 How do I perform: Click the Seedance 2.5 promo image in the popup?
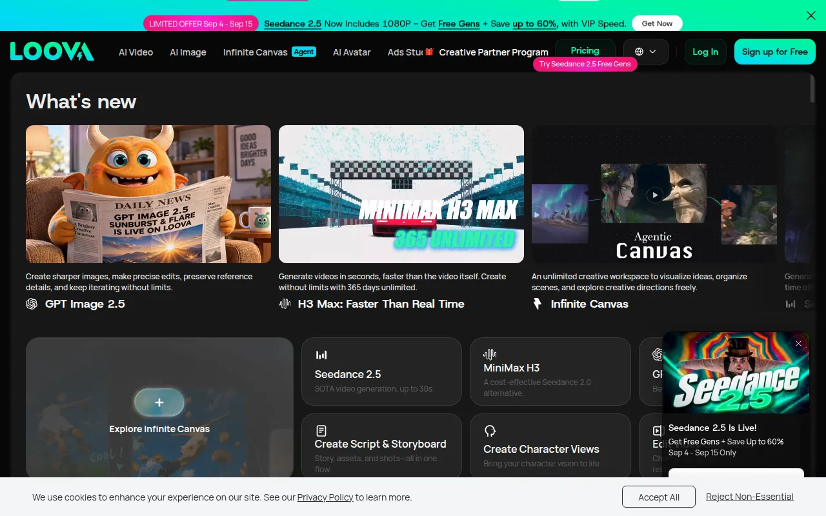[736, 373]
